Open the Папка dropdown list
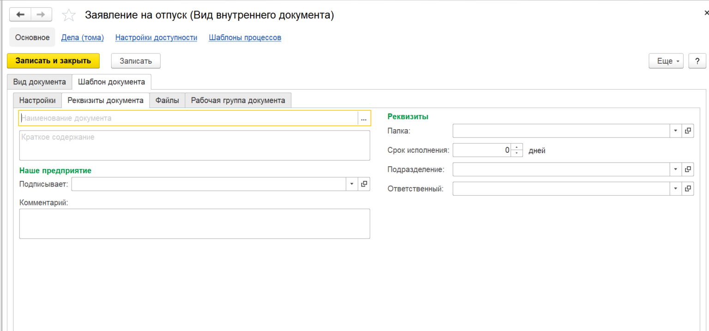This screenshot has width=709, height=331. click(x=675, y=131)
